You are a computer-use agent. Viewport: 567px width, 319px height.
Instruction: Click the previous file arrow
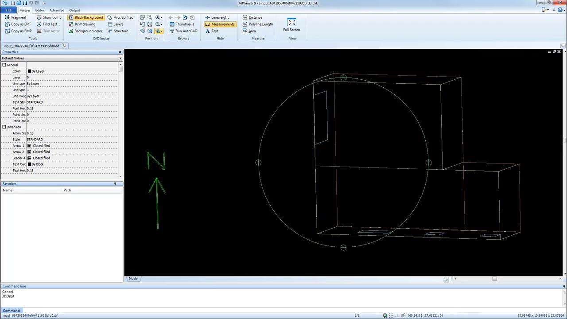(x=171, y=17)
